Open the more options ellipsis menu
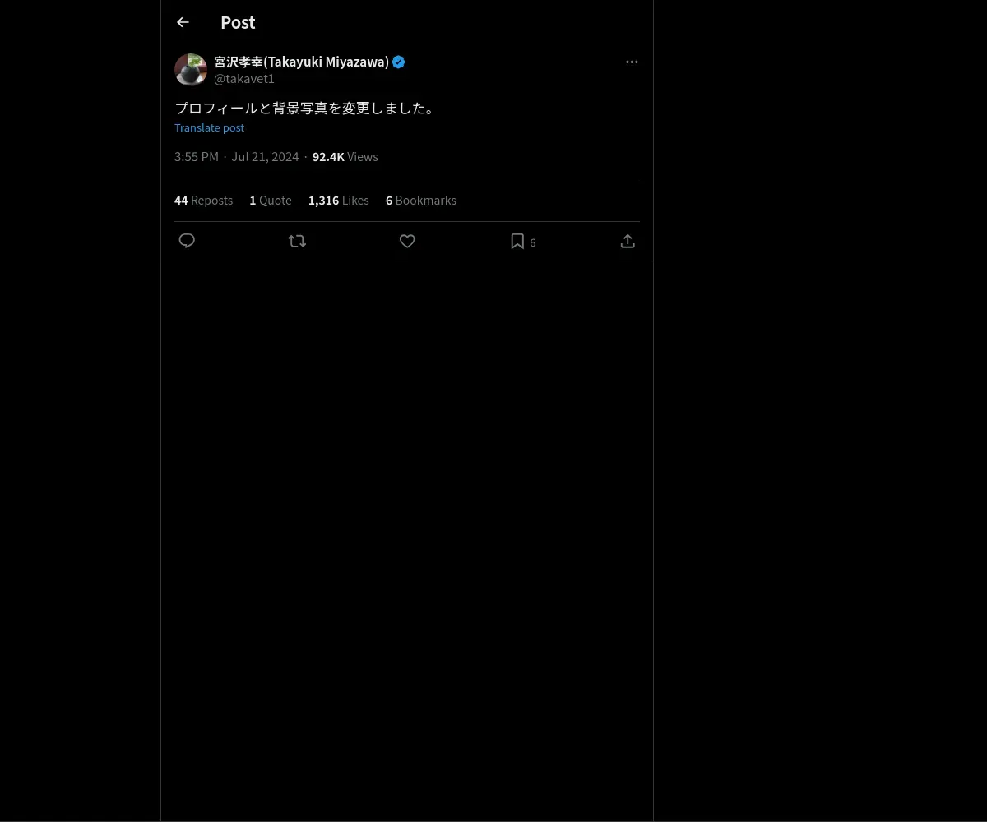The image size is (987, 822). pos(632,62)
